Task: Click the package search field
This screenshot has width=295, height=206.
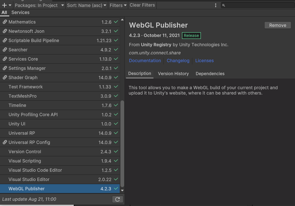Action: click(x=258, y=5)
